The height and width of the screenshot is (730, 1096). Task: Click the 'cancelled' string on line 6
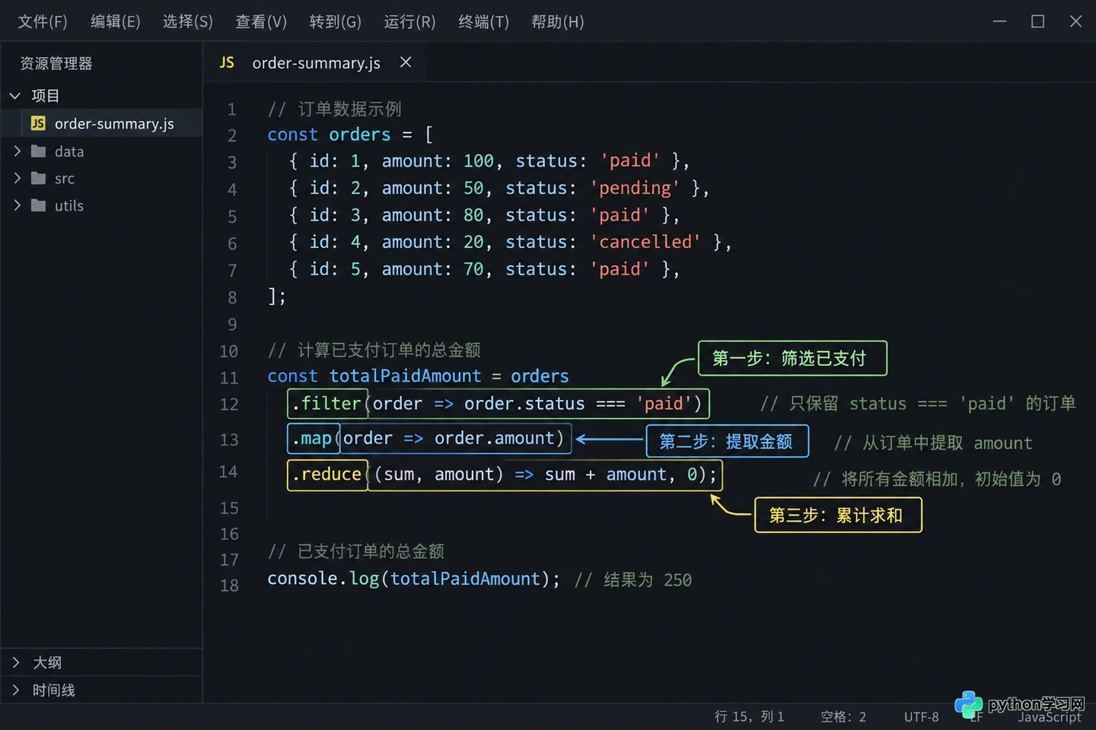coord(645,242)
